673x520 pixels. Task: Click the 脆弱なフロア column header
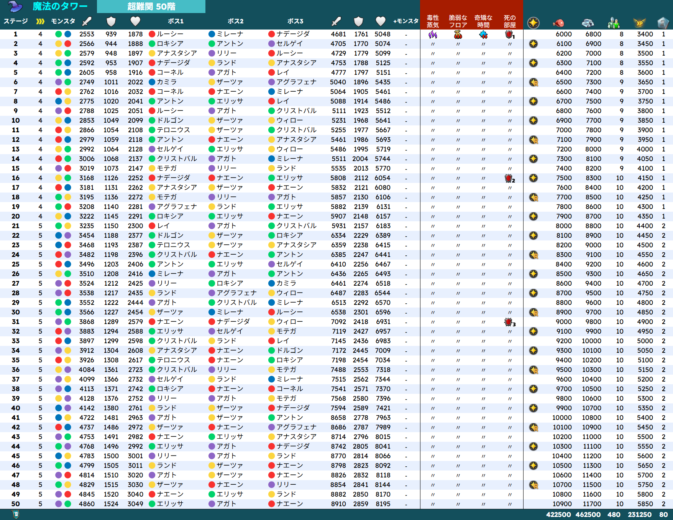pos(458,21)
